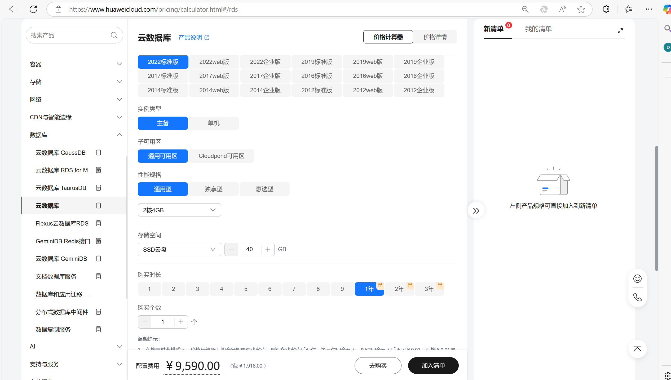Screen dimensions: 671x380
Task: Click the phone contact icon
Action: coord(637,297)
